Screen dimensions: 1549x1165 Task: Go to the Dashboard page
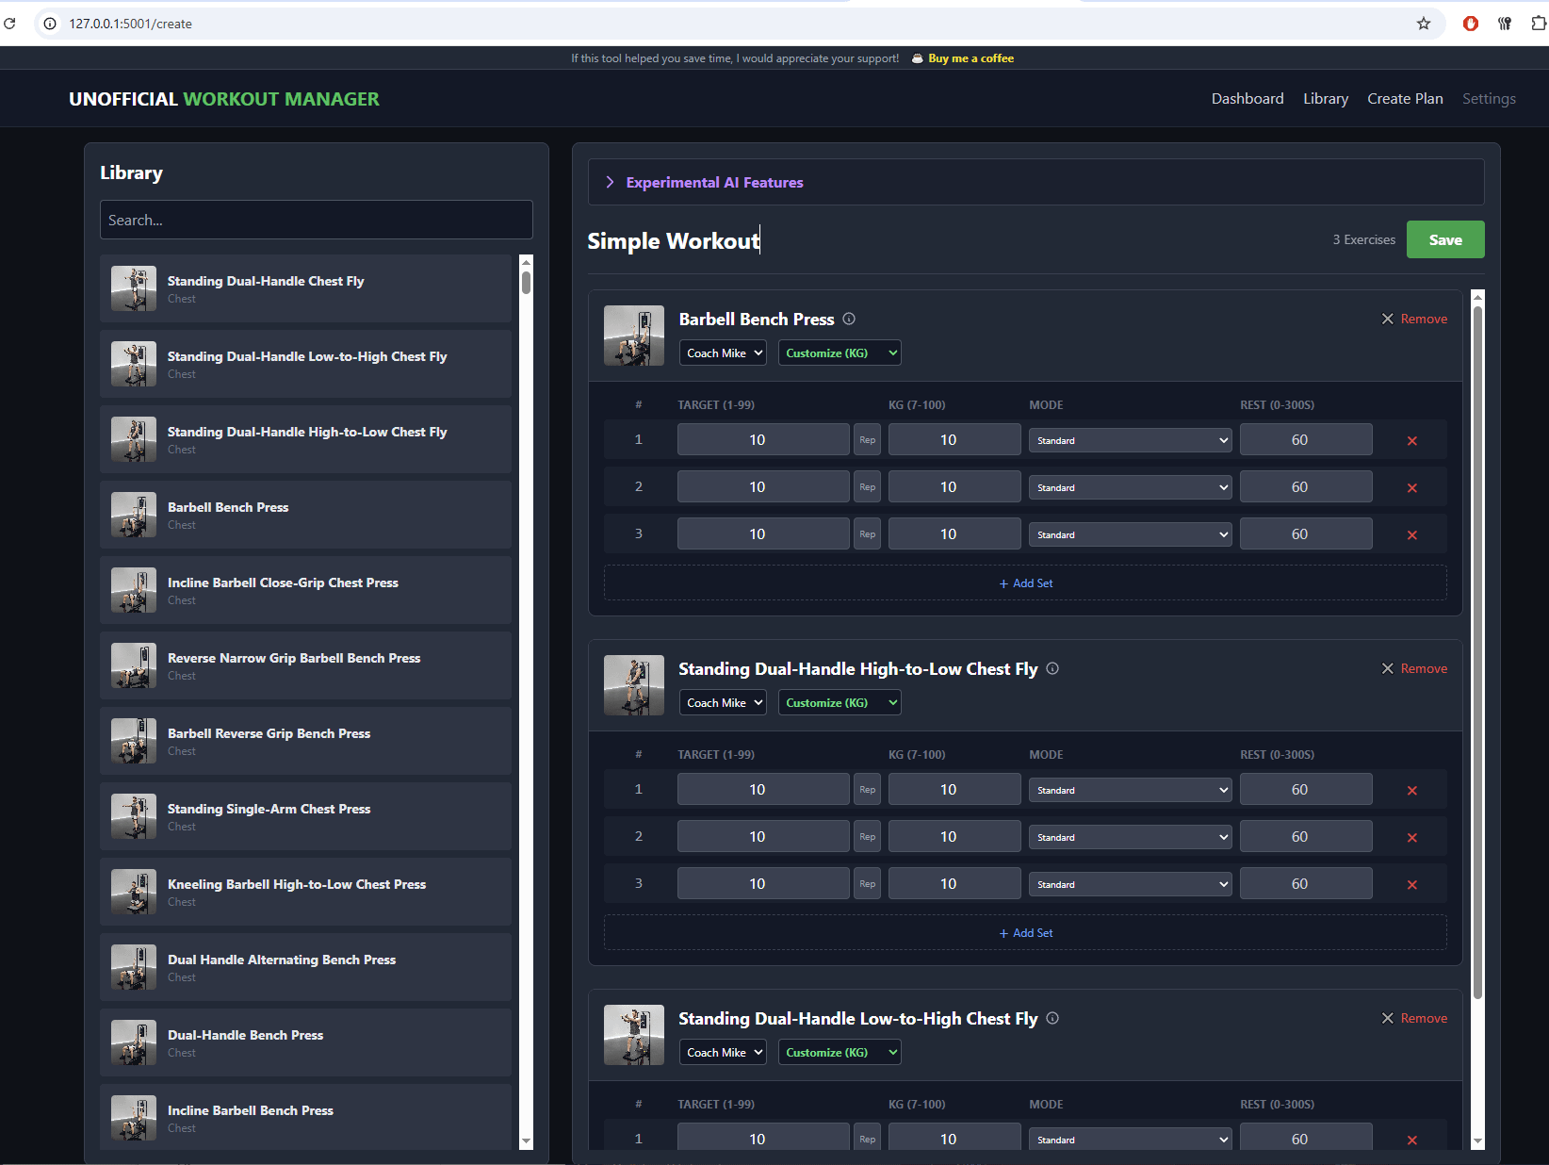coord(1247,99)
